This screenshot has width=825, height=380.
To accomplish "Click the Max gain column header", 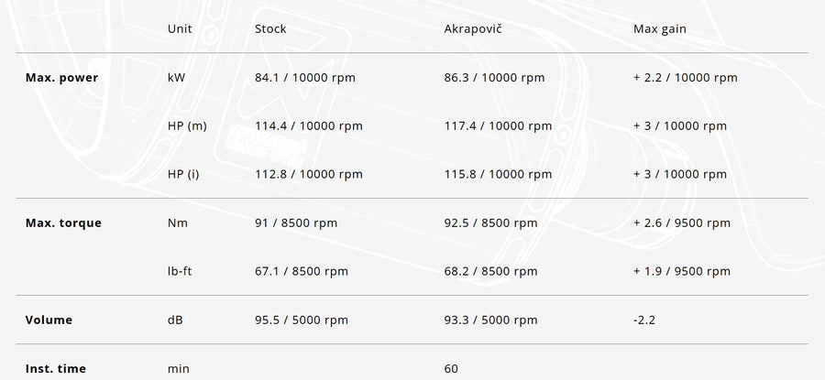I will [x=660, y=28].
